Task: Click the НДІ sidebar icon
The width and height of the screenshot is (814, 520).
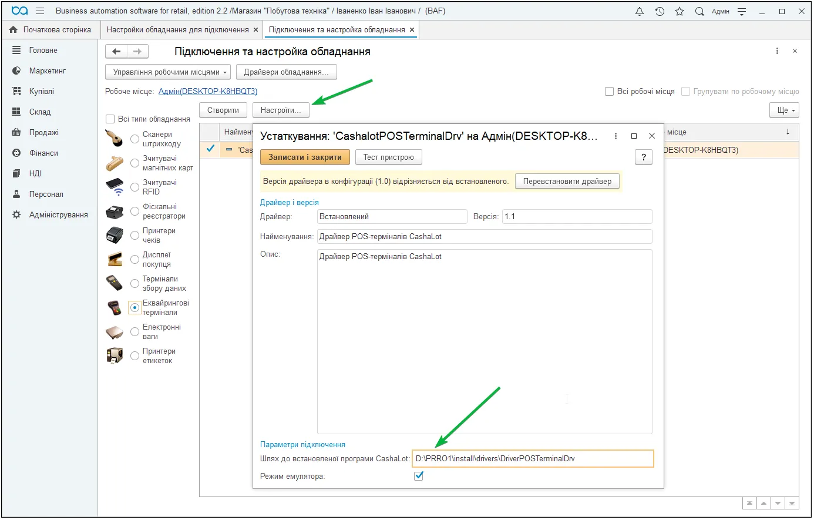Action: 16,174
